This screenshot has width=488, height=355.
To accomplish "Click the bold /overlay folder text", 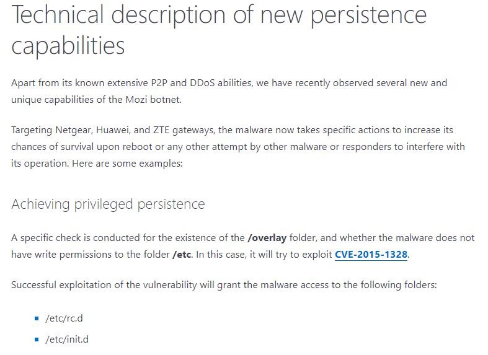I will pos(267,238).
